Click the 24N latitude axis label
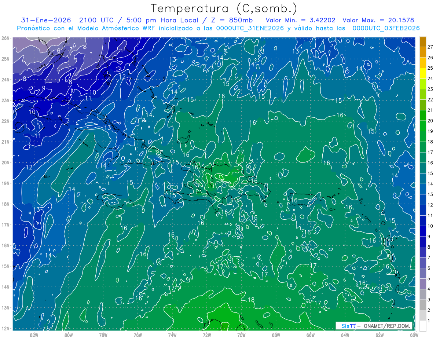The width and height of the screenshot is (440, 340). coord(5,80)
